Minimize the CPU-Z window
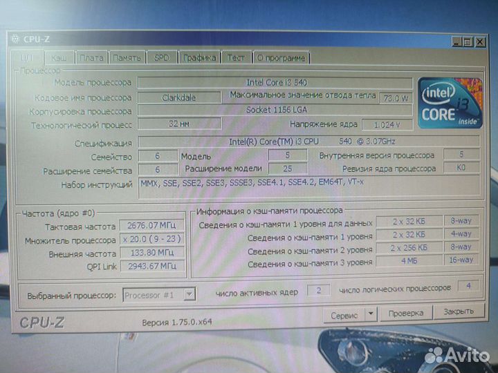The height and width of the screenshot is (373, 498). 456,42
